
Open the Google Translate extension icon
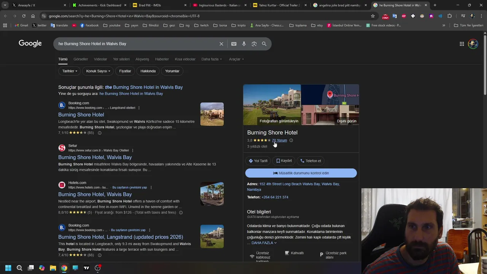[x=395, y=16]
